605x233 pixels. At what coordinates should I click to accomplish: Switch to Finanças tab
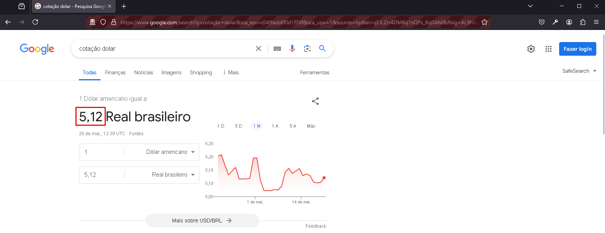click(115, 72)
